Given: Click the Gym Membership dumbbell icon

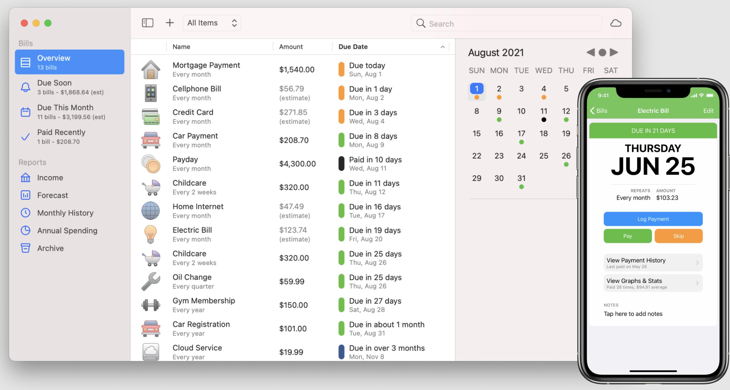Looking at the screenshot, I should click(x=150, y=305).
